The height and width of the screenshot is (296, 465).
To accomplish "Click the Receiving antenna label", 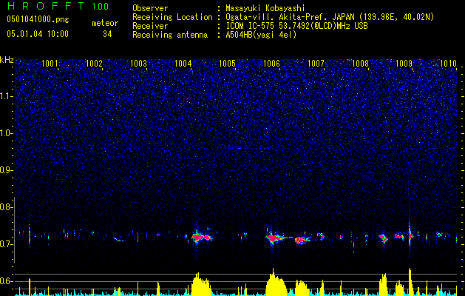I will (170, 35).
